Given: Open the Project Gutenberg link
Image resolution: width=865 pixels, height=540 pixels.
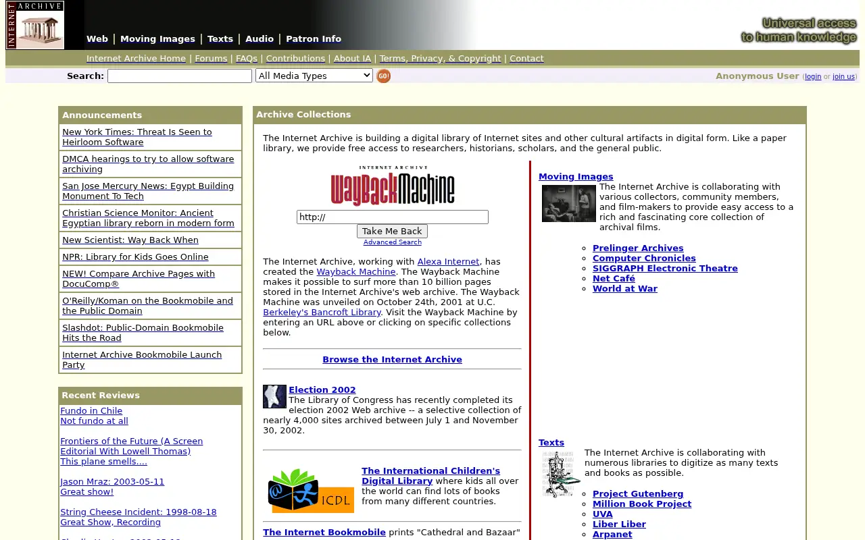Looking at the screenshot, I should [x=638, y=494].
